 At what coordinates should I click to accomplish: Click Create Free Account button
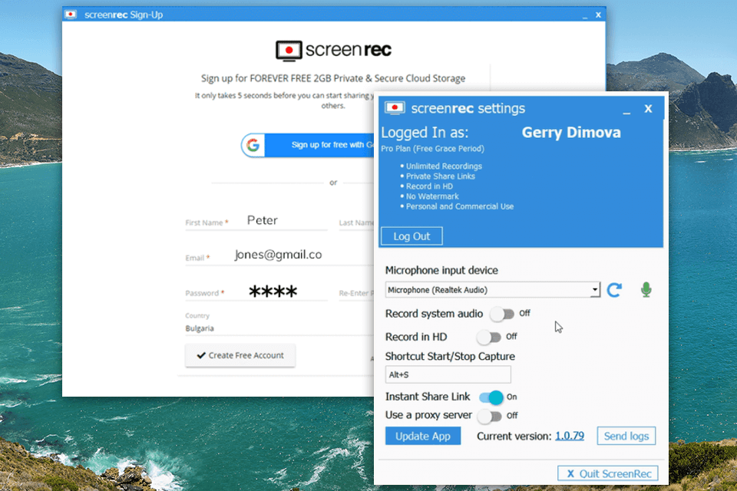240,355
